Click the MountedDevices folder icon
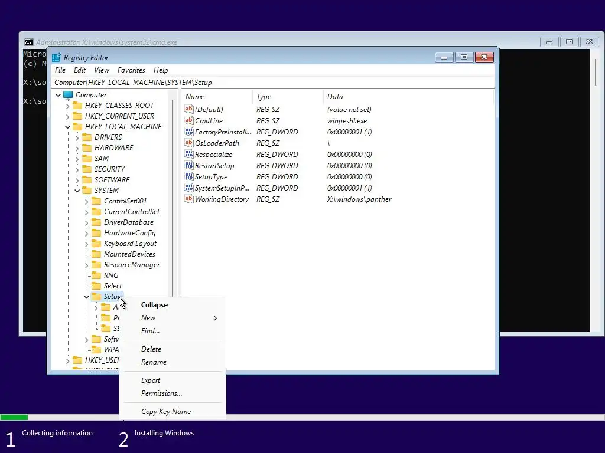The width and height of the screenshot is (605, 453). coord(96,254)
